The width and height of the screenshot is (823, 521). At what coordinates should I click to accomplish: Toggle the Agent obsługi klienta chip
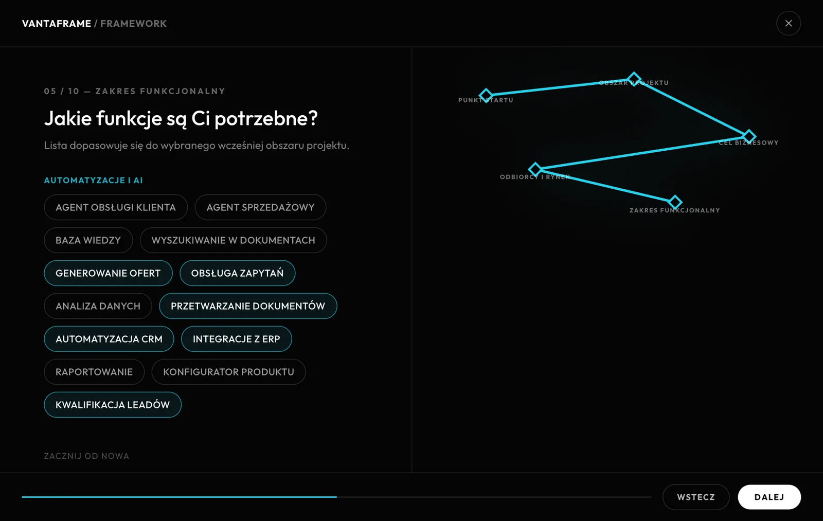pos(116,207)
